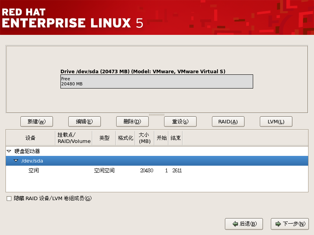Click the 挂载点/RAID/Volume column header
This screenshot has height=235, width=314.
pos(74,138)
